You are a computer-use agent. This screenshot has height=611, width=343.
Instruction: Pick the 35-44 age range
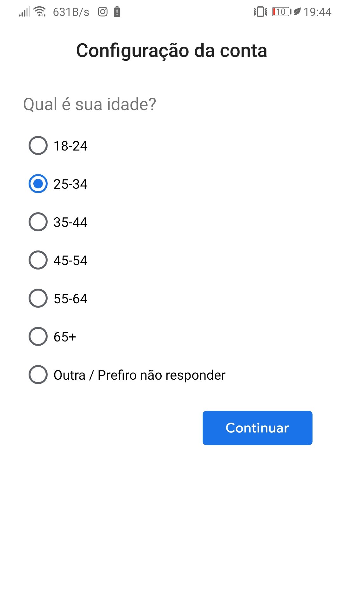(x=38, y=222)
